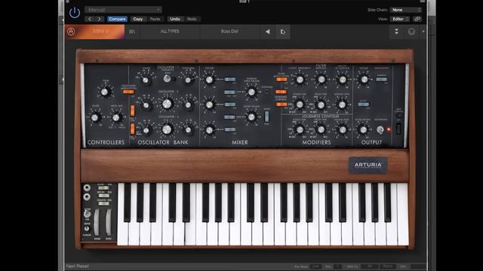Click Oscillator 3 frequency knob
The image size is (483, 271).
[x=167, y=129]
